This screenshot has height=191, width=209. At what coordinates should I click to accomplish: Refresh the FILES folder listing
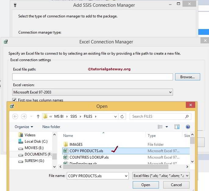(x=122, y=116)
